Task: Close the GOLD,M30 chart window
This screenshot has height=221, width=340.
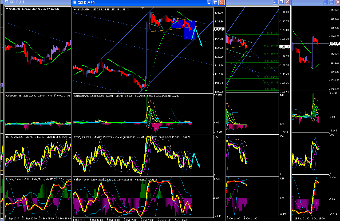Action: tap(222, 3)
